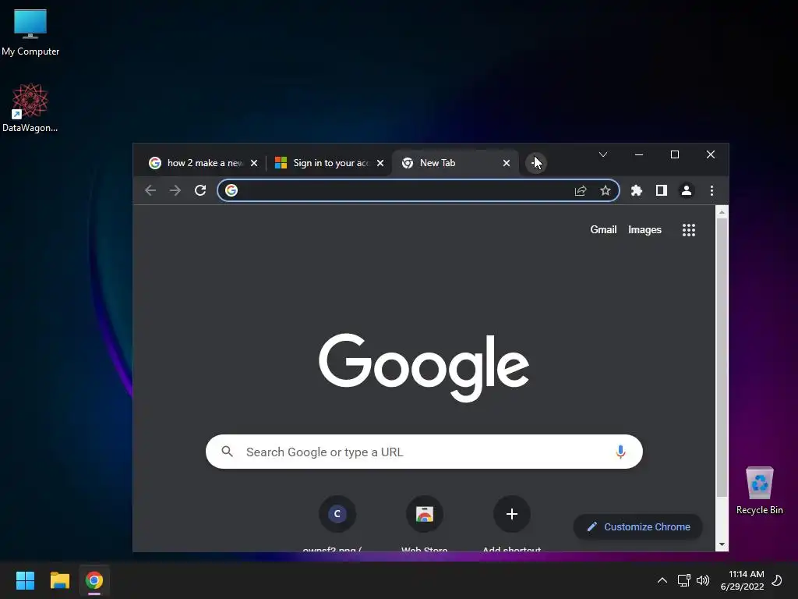Screen dimensions: 798x599
Task: Click the Customize Chrome button
Action: tap(638, 526)
